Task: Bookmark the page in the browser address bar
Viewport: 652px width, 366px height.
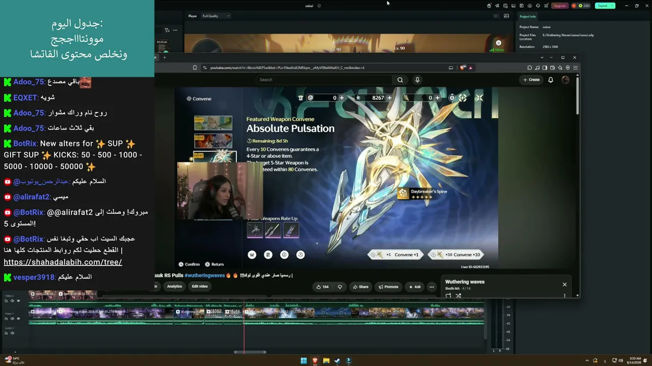Action: pyautogui.click(x=195, y=68)
